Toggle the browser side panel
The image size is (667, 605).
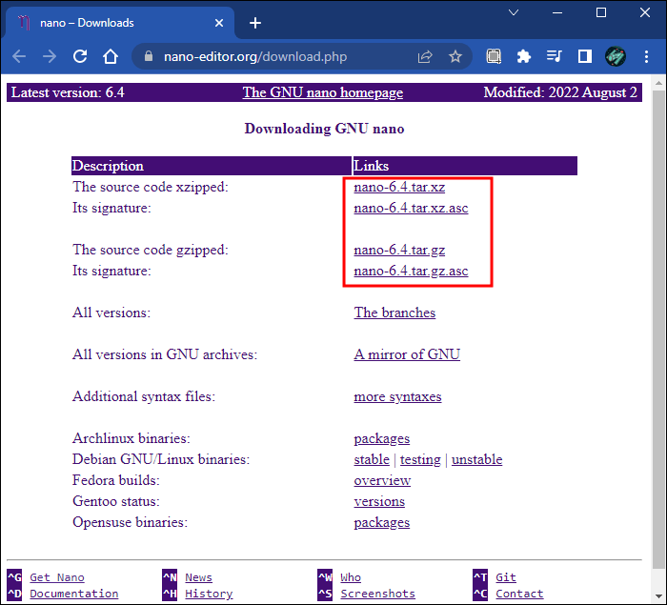[x=585, y=56]
